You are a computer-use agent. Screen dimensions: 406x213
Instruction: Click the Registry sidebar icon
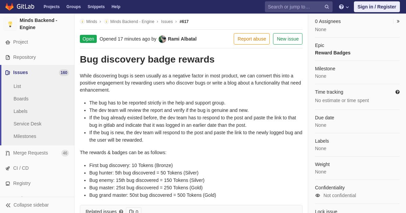coord(8,184)
